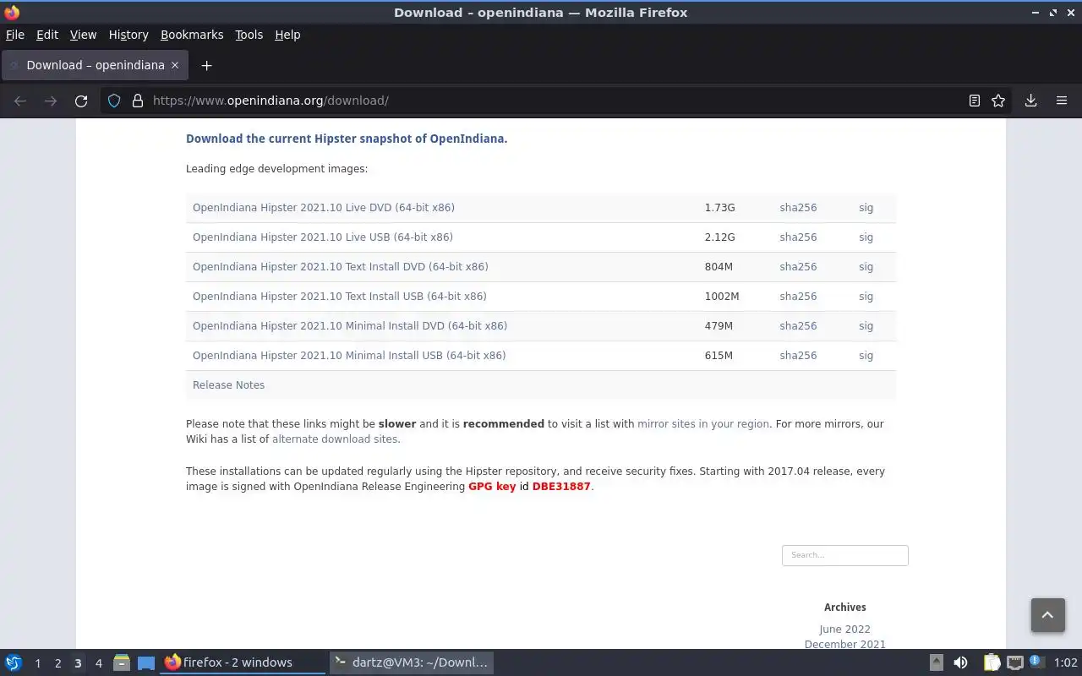Open sig link for Text Install USB
The height and width of the screenshot is (676, 1082).
coord(866,297)
